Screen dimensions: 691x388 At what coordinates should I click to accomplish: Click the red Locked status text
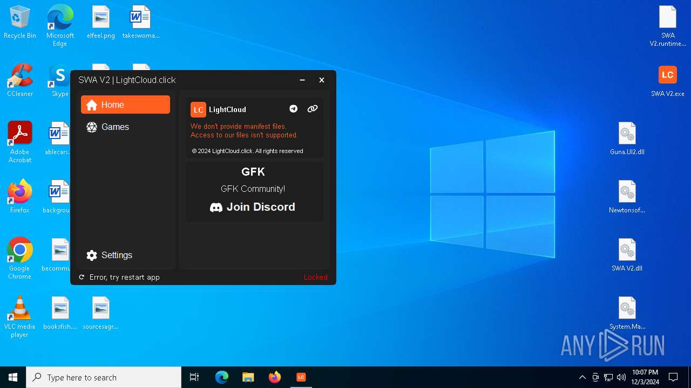[316, 277]
